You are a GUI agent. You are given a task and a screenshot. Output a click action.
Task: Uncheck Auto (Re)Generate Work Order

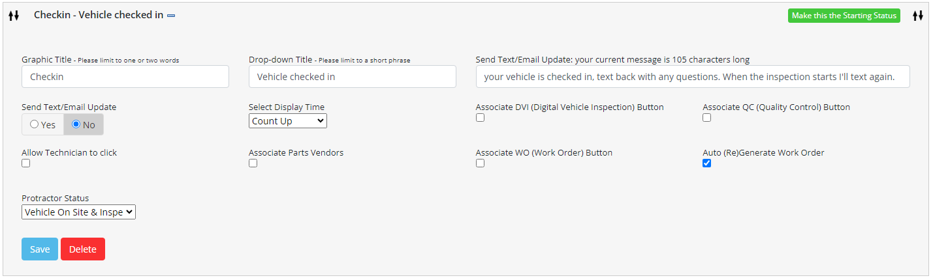707,163
